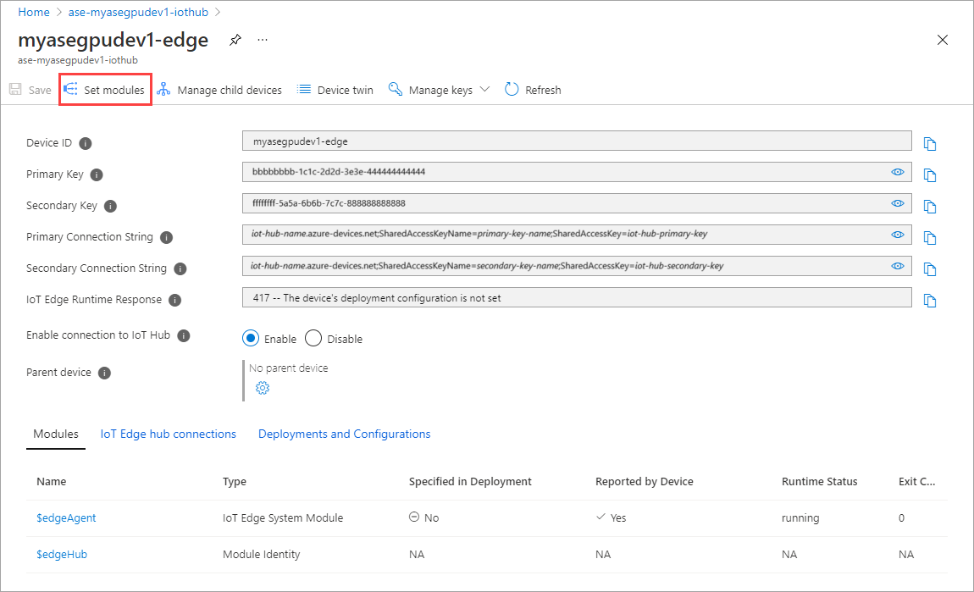Show info tooltip for IoT Edge Runtime Response

tap(175, 300)
